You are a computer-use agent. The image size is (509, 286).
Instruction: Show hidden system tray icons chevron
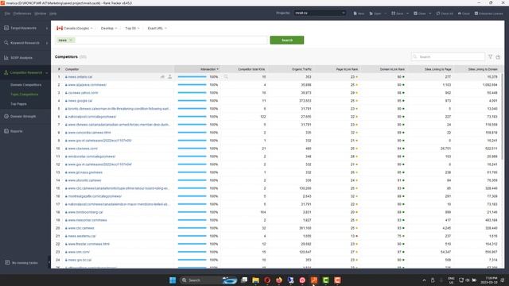[424, 280]
